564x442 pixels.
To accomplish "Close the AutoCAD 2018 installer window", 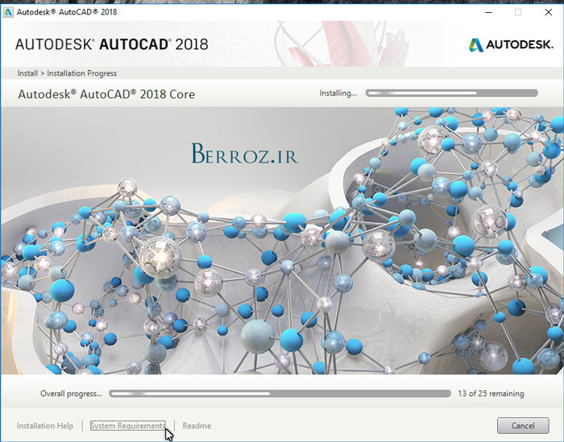I will click(x=548, y=12).
